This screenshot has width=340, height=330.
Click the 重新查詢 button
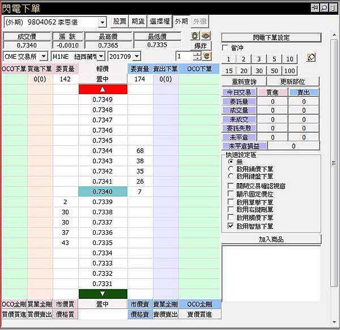click(244, 82)
